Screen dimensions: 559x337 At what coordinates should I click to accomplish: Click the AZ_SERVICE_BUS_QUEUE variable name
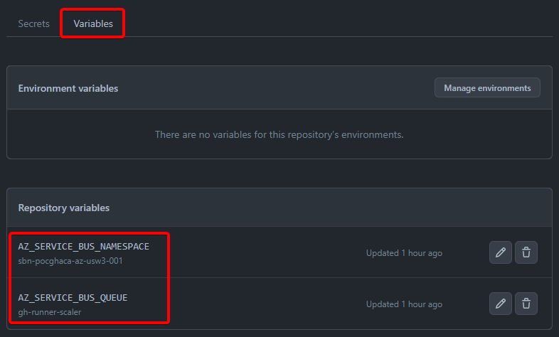73,297
